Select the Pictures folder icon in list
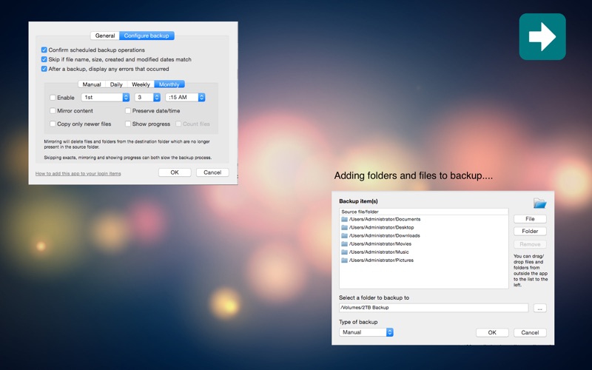This screenshot has height=370, width=592. coord(344,260)
